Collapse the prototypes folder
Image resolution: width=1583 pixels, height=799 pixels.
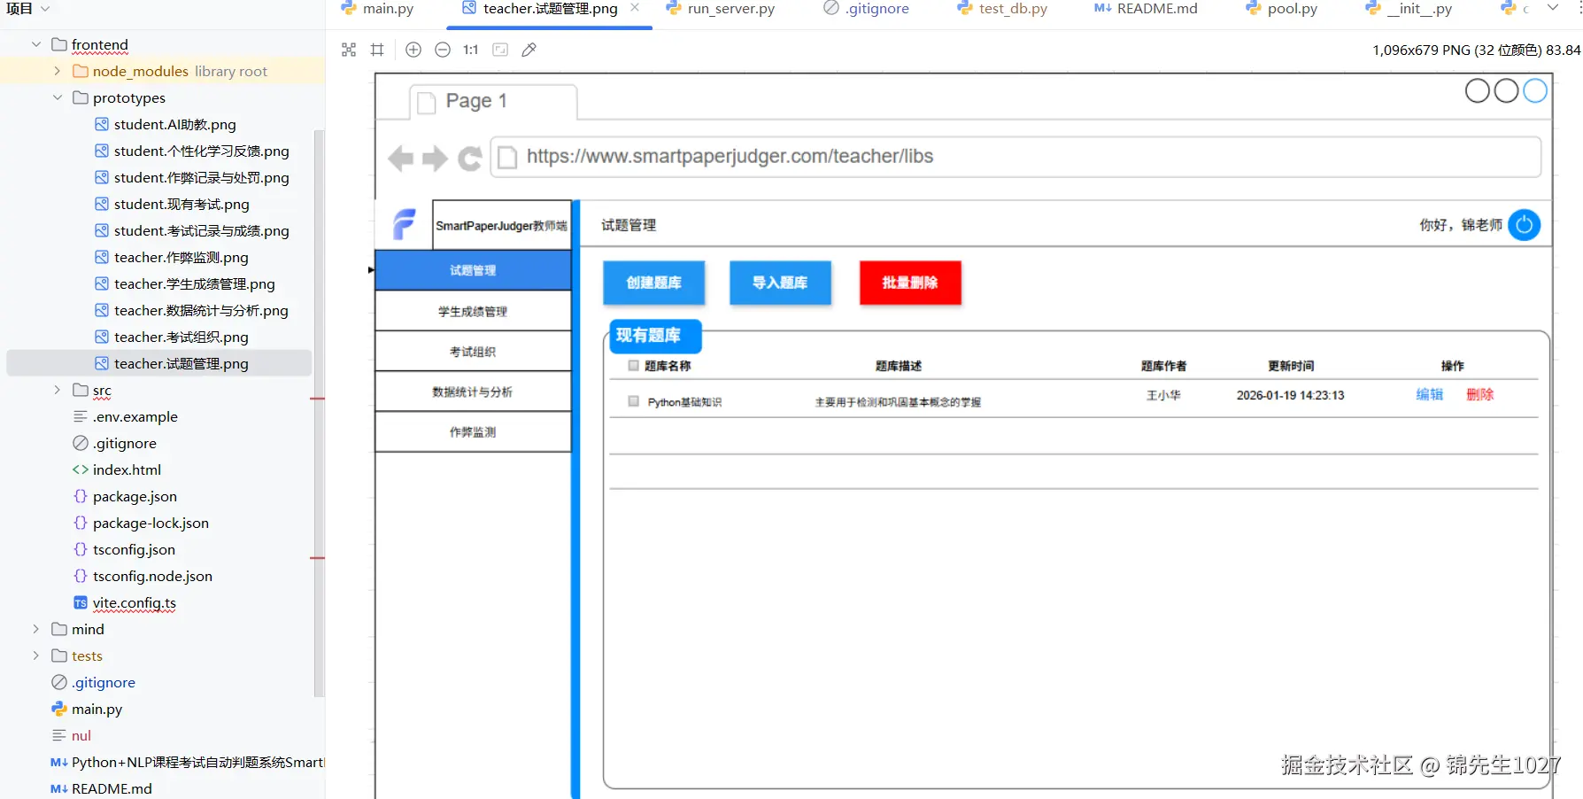pyautogui.click(x=57, y=97)
